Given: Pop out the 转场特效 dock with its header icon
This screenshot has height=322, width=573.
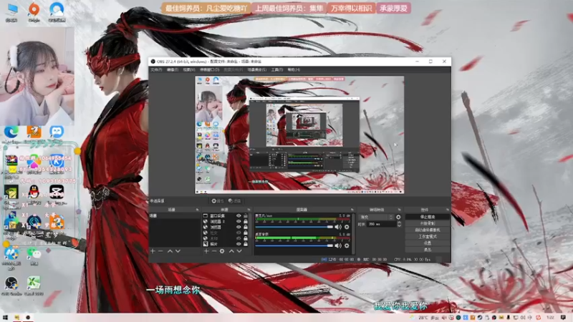Looking at the screenshot, I should (399, 210).
